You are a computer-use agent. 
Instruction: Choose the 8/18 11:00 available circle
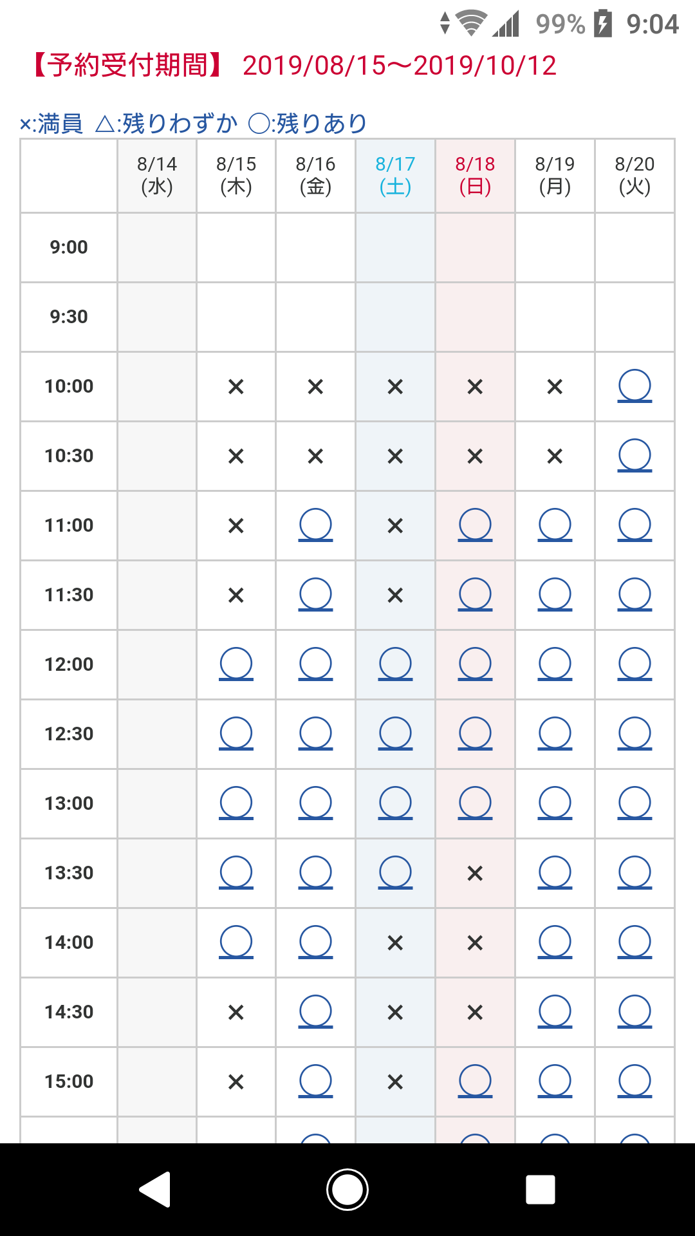tap(475, 525)
